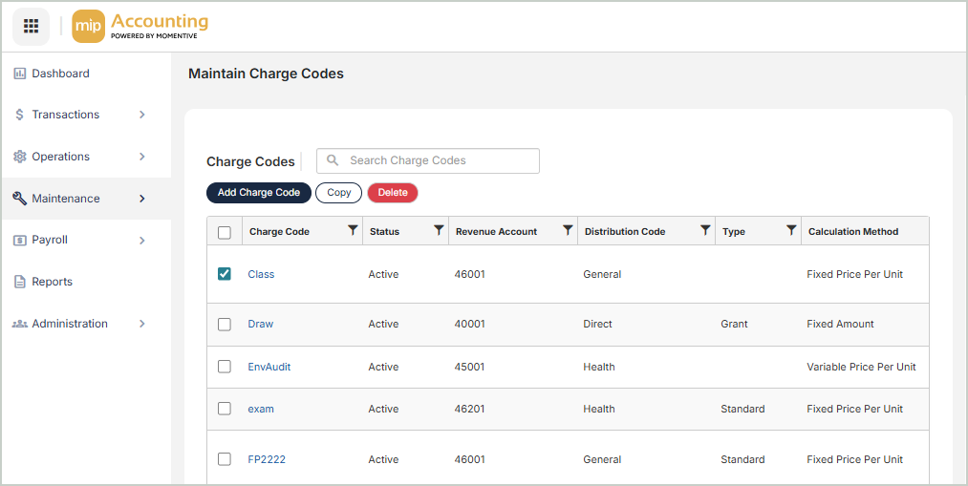Click the MIP Accounting logo
The image size is (968, 486).
[140, 27]
